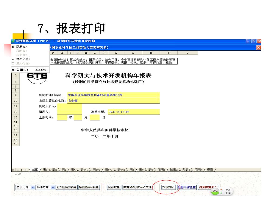Select column header N
Viewport: 277px width, 208px height.
[x=169, y=53]
